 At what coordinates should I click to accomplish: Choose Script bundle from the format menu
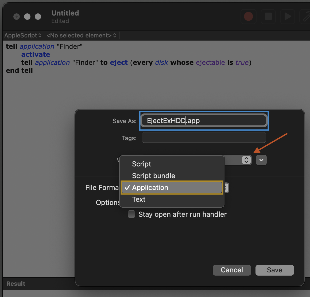point(153,176)
